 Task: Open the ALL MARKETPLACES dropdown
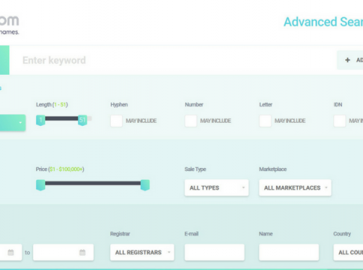point(295,187)
